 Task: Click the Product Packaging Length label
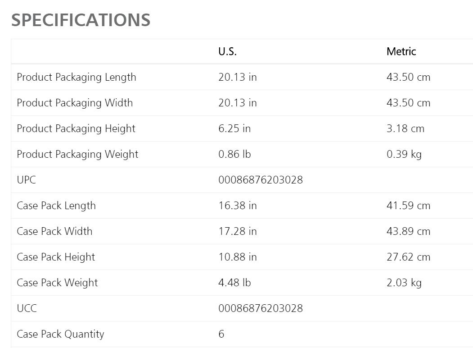click(77, 78)
